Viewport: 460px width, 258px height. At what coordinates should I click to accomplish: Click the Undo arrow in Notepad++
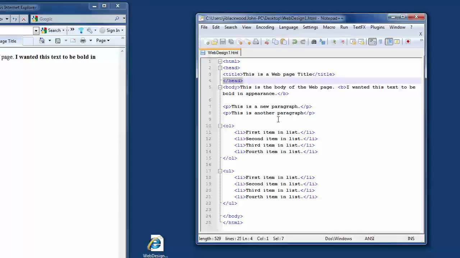(294, 42)
